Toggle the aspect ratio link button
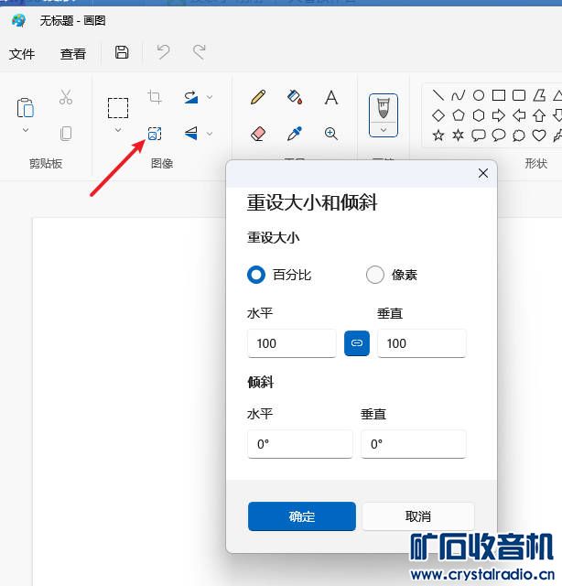The width and height of the screenshot is (562, 586). pos(357,343)
